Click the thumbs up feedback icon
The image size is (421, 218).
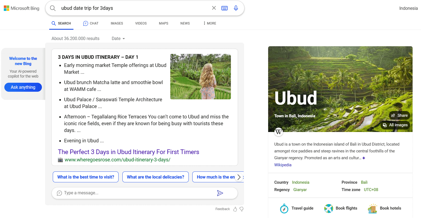click(235, 209)
